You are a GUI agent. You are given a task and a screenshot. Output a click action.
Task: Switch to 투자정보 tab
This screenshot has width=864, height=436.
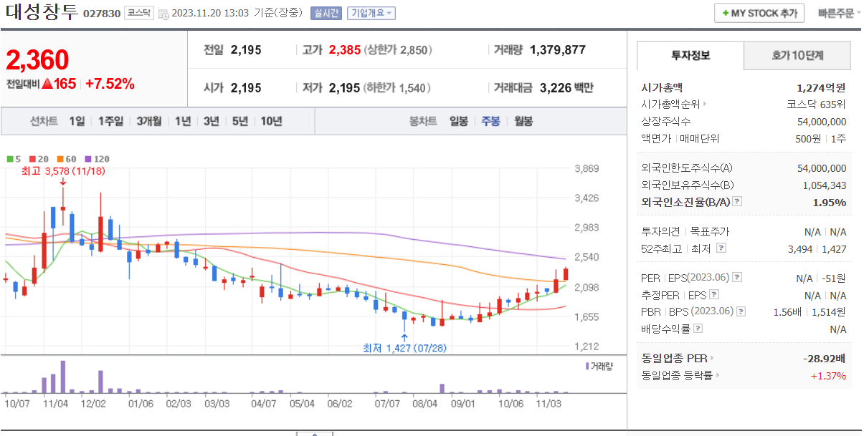point(690,55)
